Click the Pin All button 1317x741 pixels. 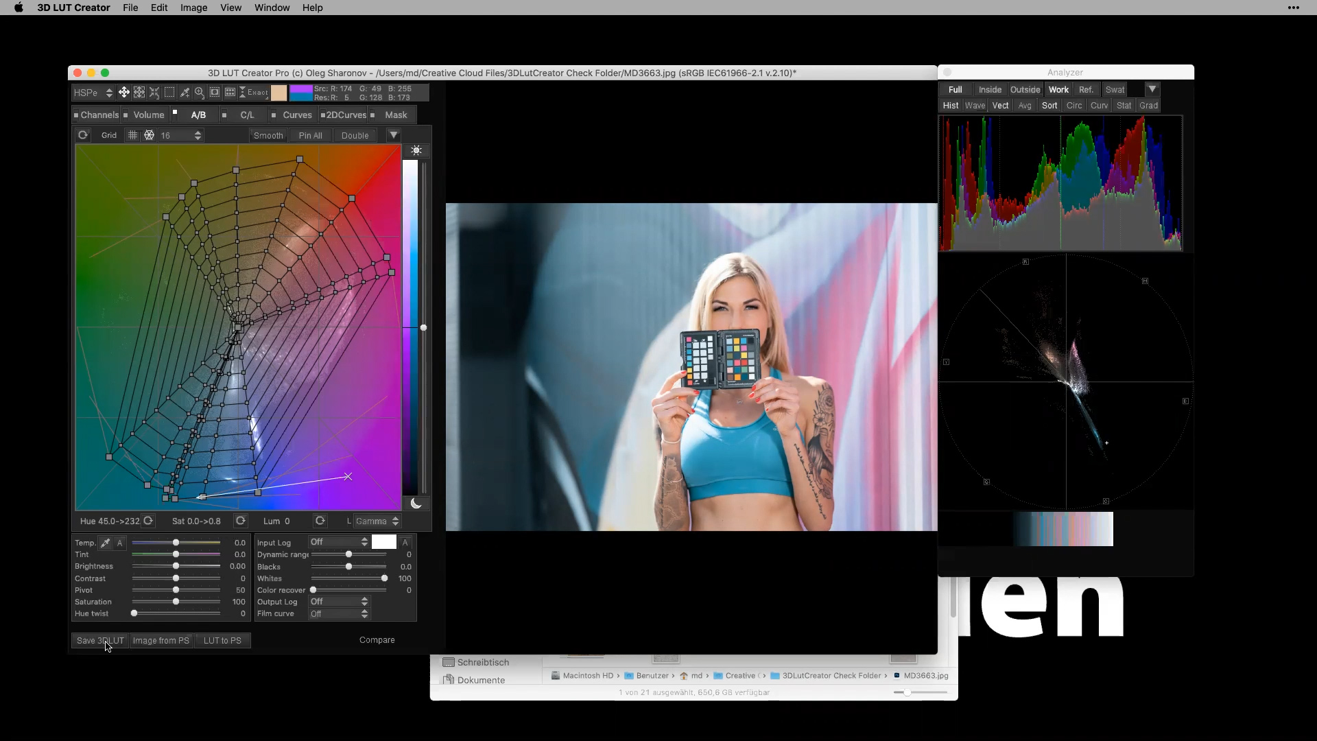310,136
